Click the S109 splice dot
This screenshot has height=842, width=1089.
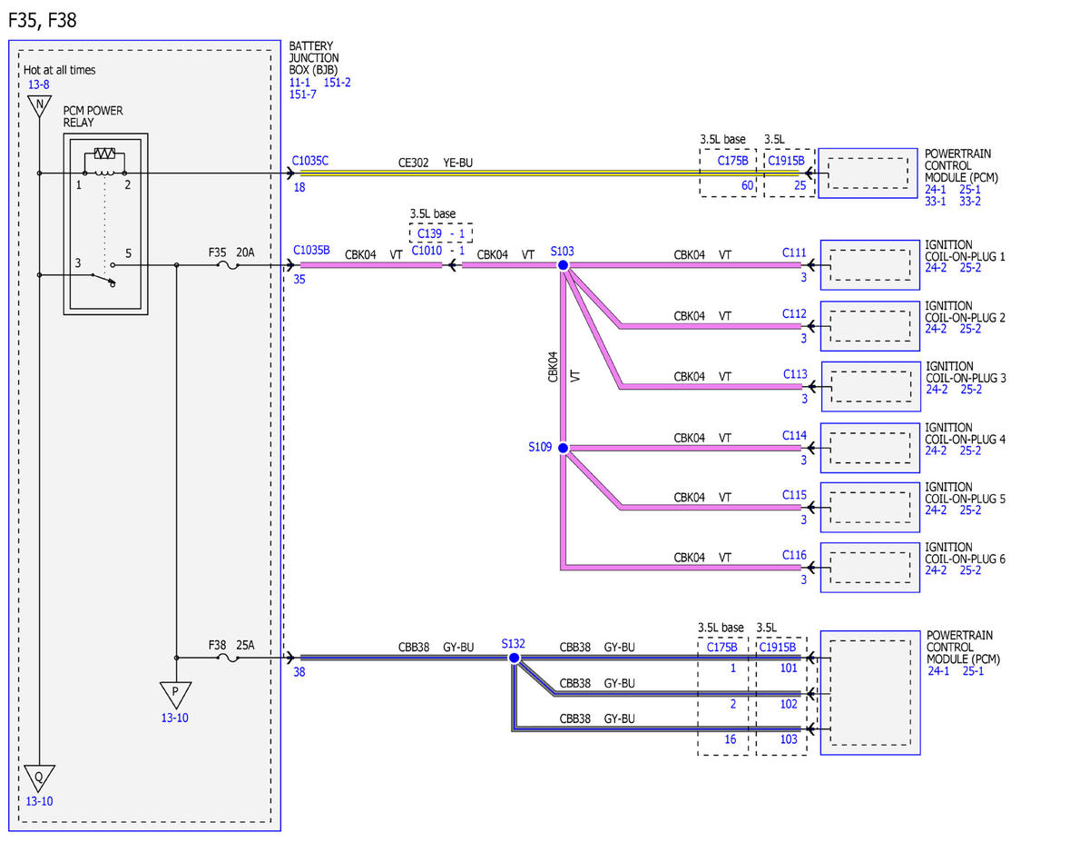[563, 448]
